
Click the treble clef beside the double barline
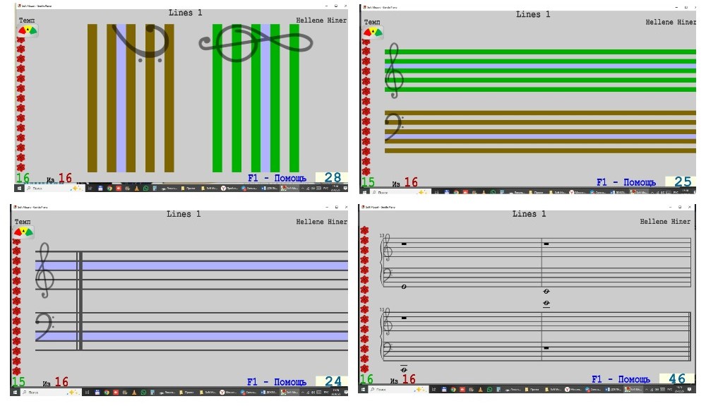click(x=46, y=270)
